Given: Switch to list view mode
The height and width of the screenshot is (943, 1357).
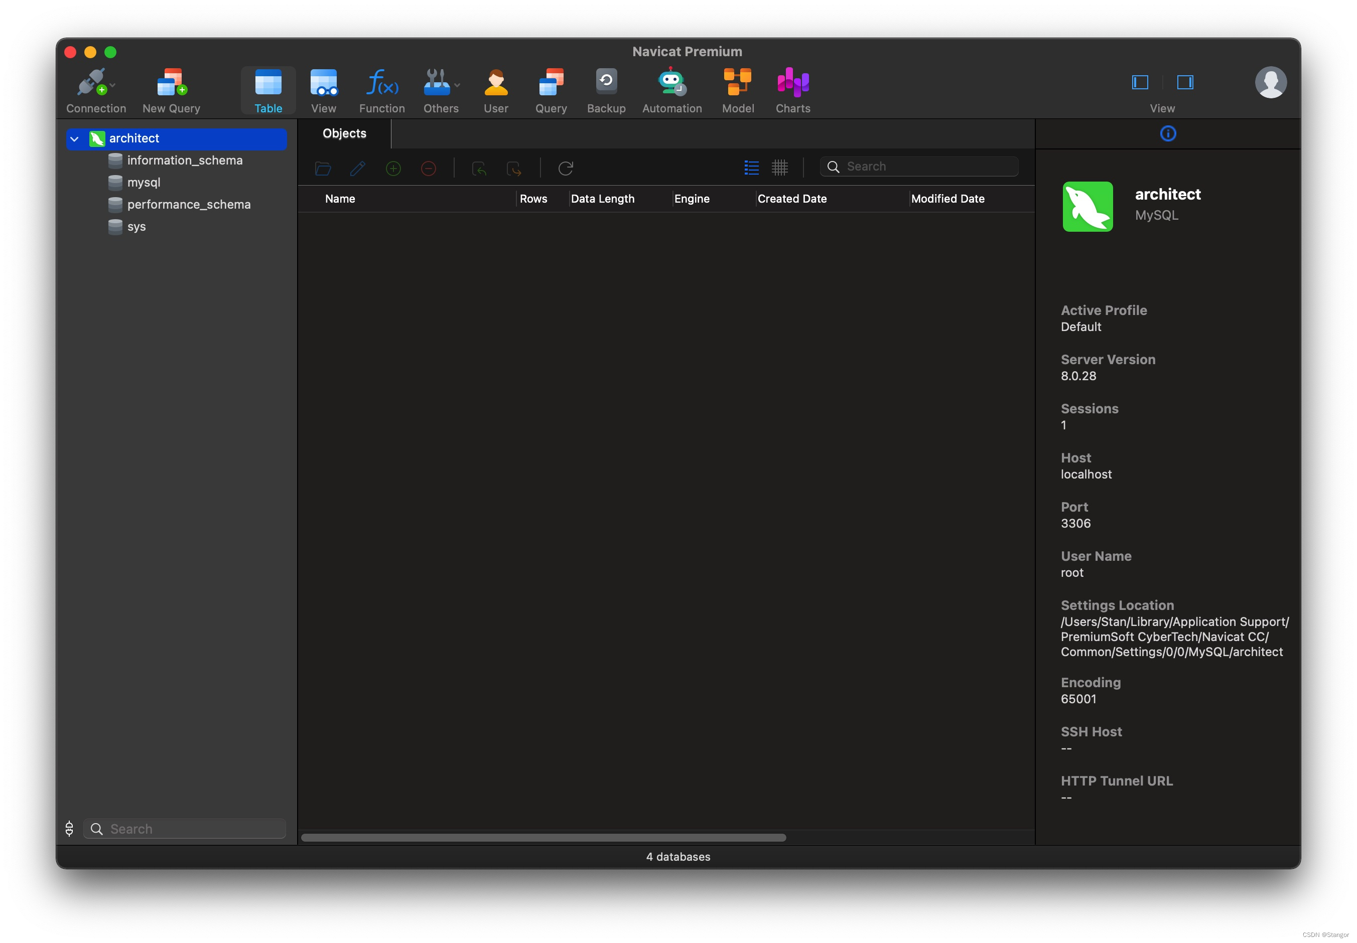Looking at the screenshot, I should (751, 168).
